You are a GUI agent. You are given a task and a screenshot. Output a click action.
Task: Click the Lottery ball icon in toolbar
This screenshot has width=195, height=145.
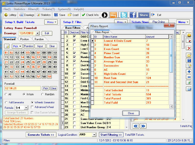pyautogui.click(x=6, y=15)
